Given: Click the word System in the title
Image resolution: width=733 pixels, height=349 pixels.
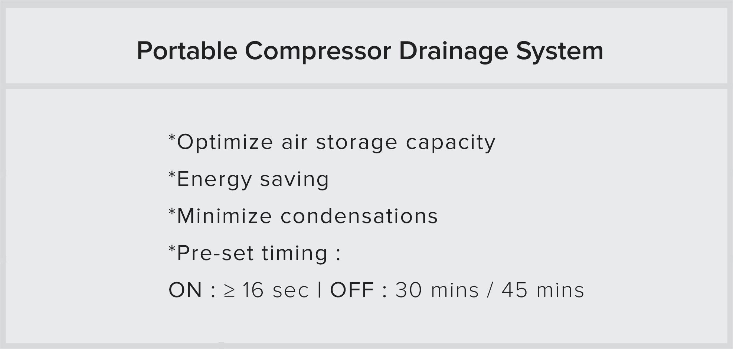Looking at the screenshot, I should point(560,51).
